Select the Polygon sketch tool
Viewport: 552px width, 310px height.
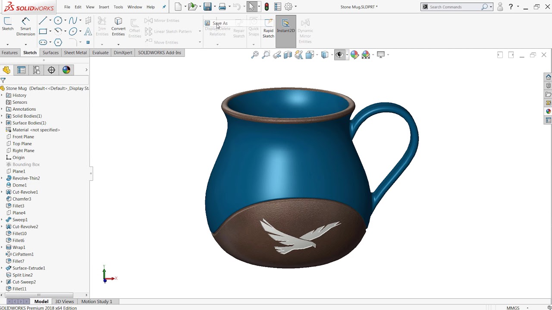click(58, 42)
